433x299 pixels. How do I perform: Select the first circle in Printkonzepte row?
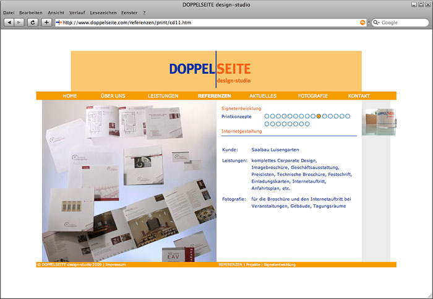click(267, 116)
